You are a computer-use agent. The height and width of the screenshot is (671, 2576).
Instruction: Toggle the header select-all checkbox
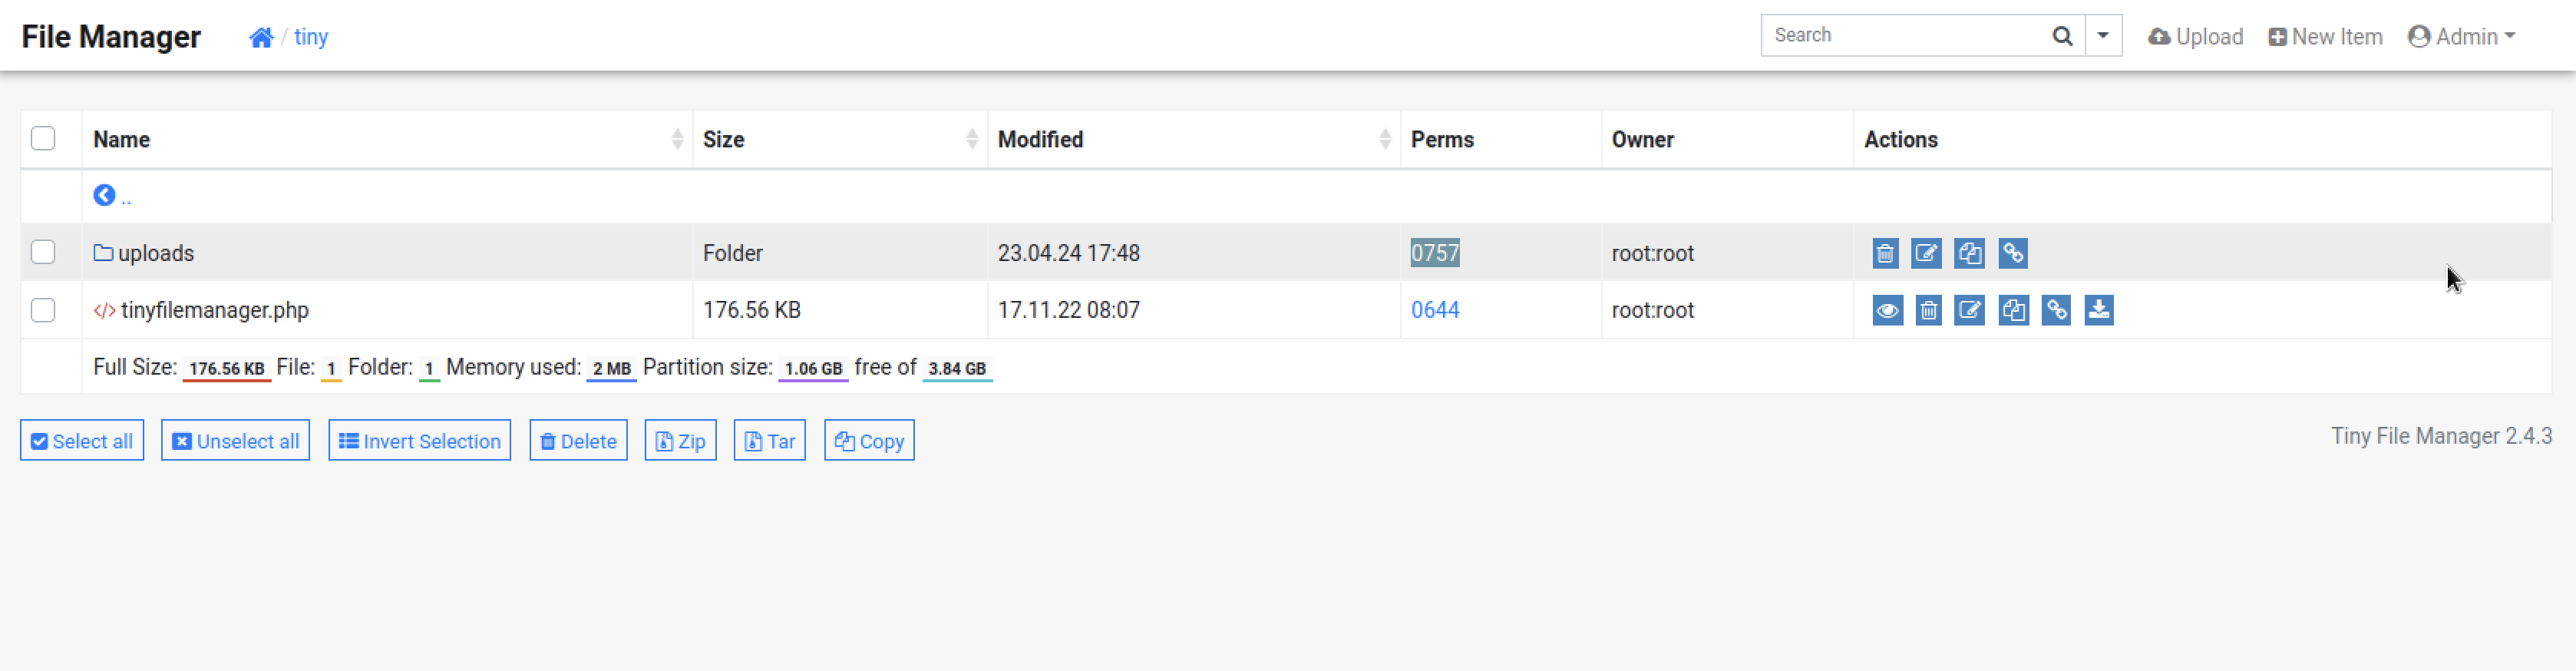pyautogui.click(x=43, y=138)
